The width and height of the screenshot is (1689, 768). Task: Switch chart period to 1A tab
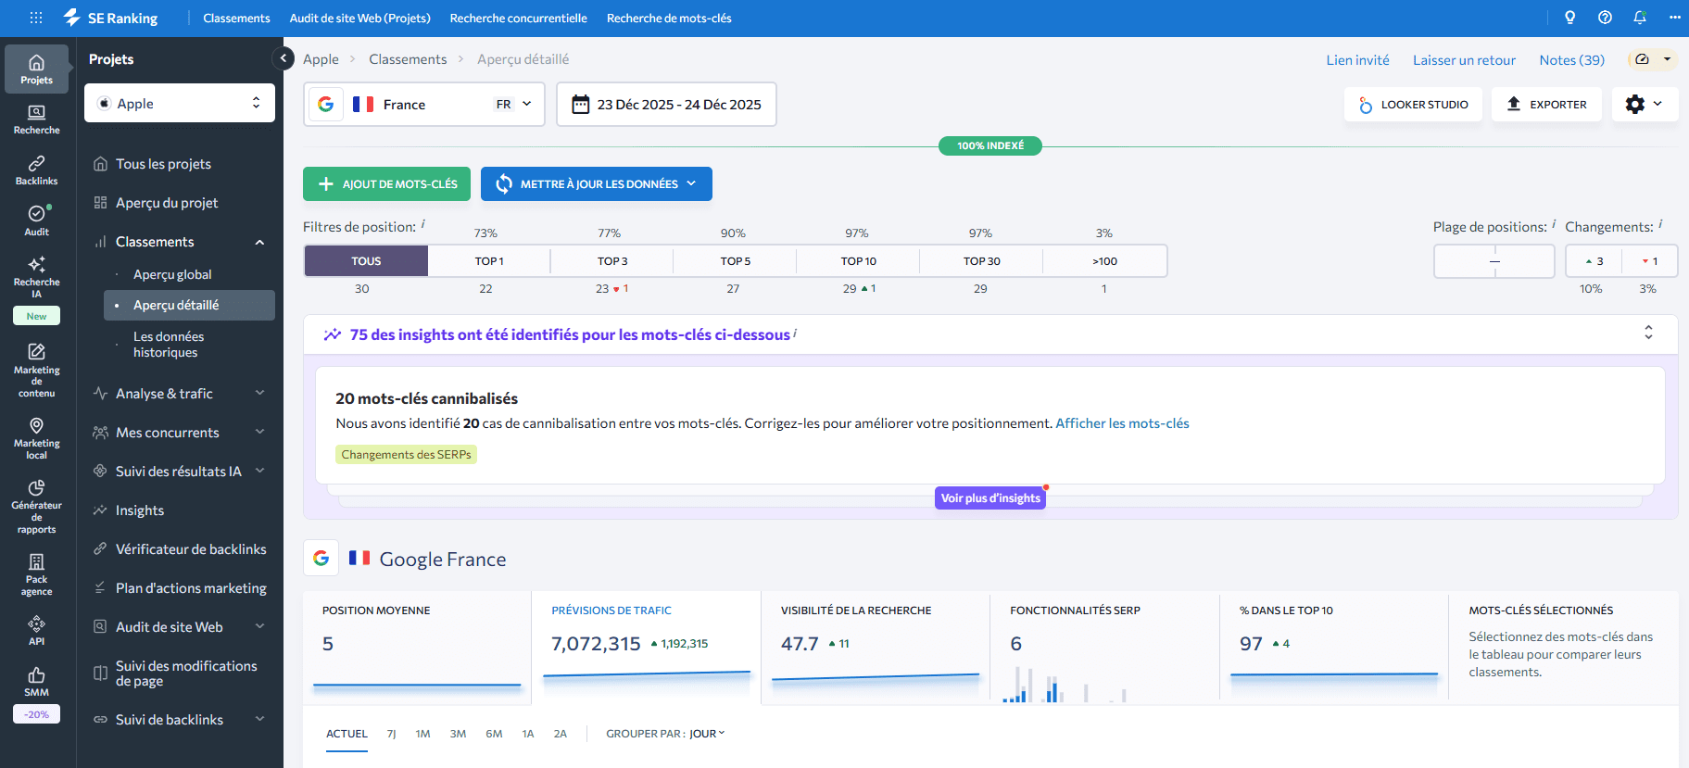[528, 734]
